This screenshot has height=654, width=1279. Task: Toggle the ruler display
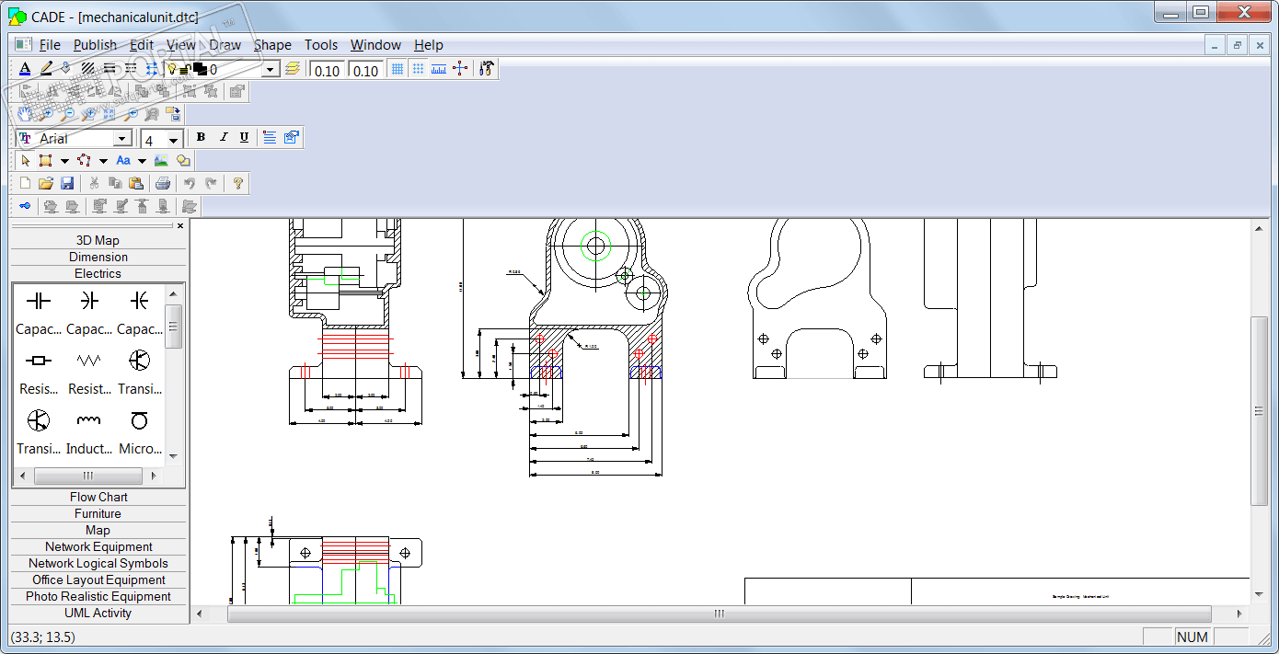point(439,69)
